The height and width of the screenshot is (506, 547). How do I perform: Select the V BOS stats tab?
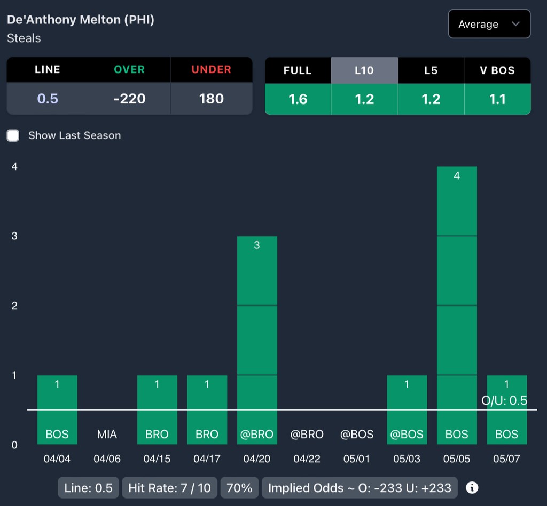point(497,70)
